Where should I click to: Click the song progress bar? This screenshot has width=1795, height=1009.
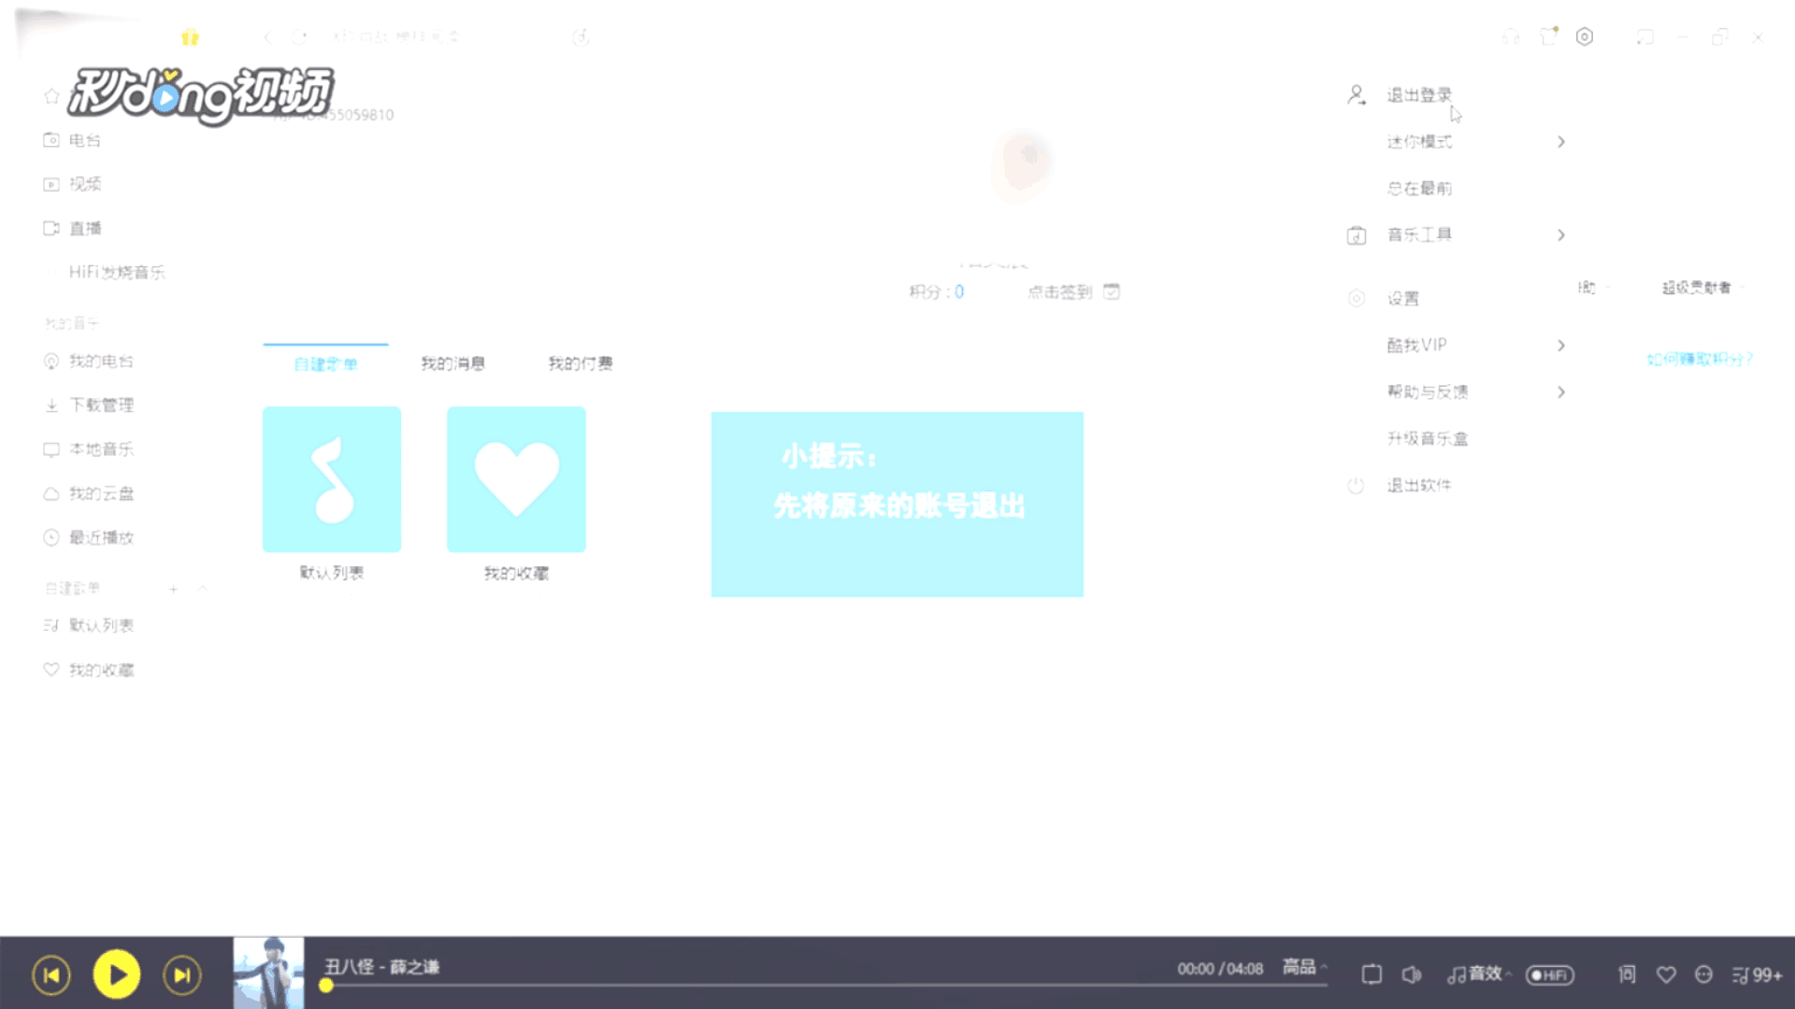tap(823, 986)
